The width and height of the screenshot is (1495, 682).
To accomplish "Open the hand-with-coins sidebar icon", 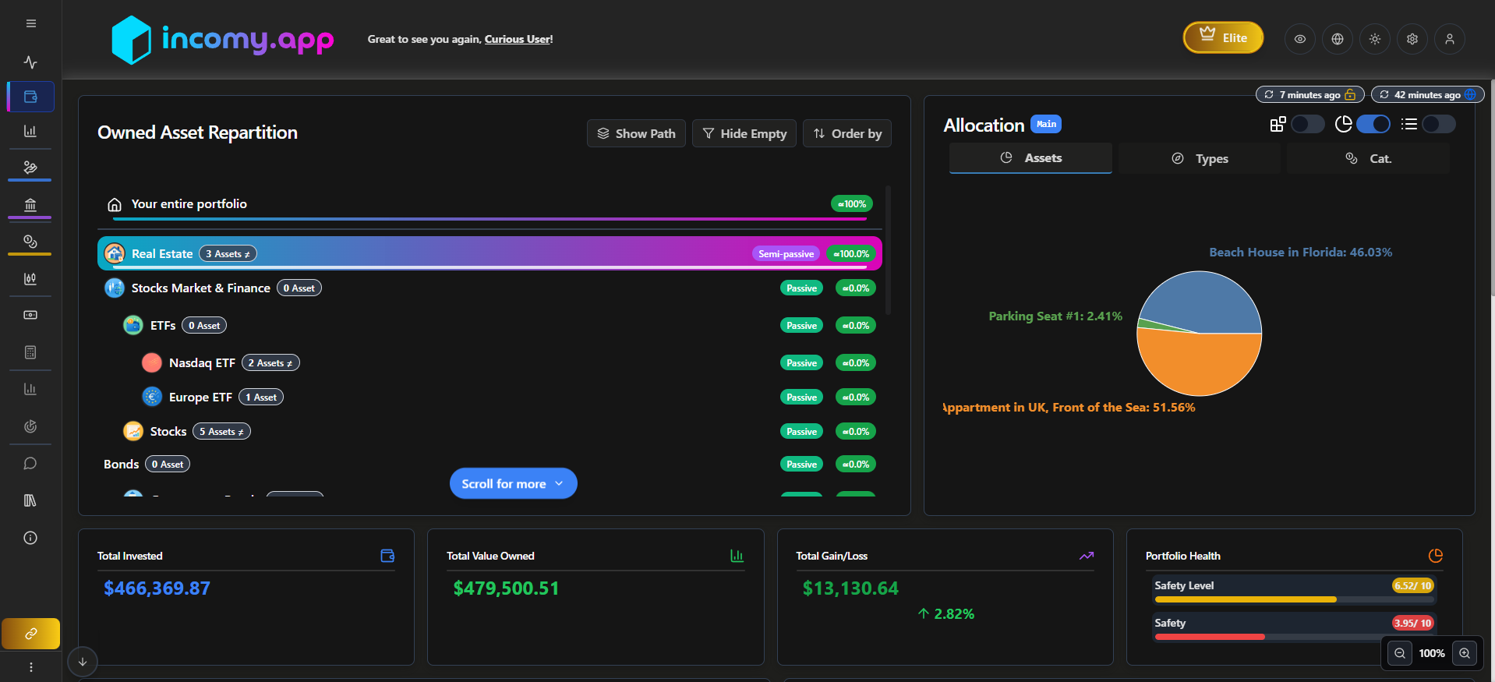I will (30, 167).
